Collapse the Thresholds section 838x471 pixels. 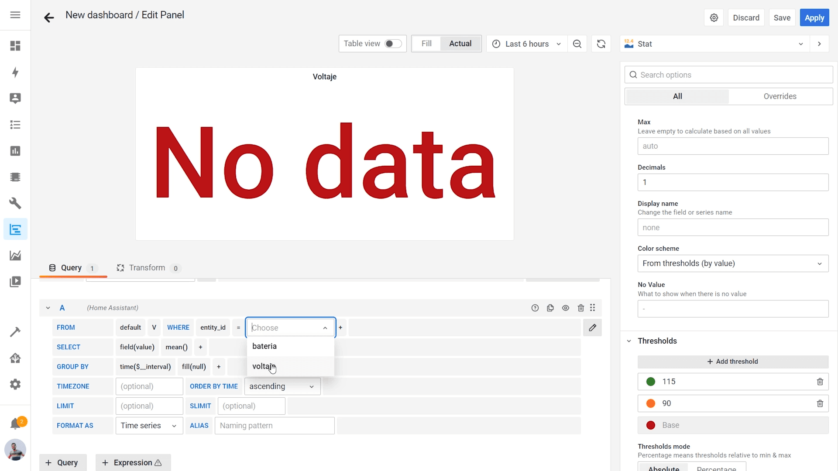click(629, 341)
